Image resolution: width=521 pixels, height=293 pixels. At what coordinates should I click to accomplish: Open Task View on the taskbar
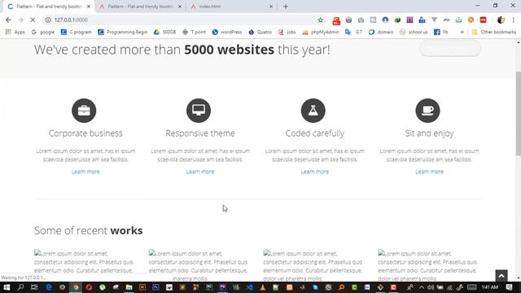(x=34, y=287)
